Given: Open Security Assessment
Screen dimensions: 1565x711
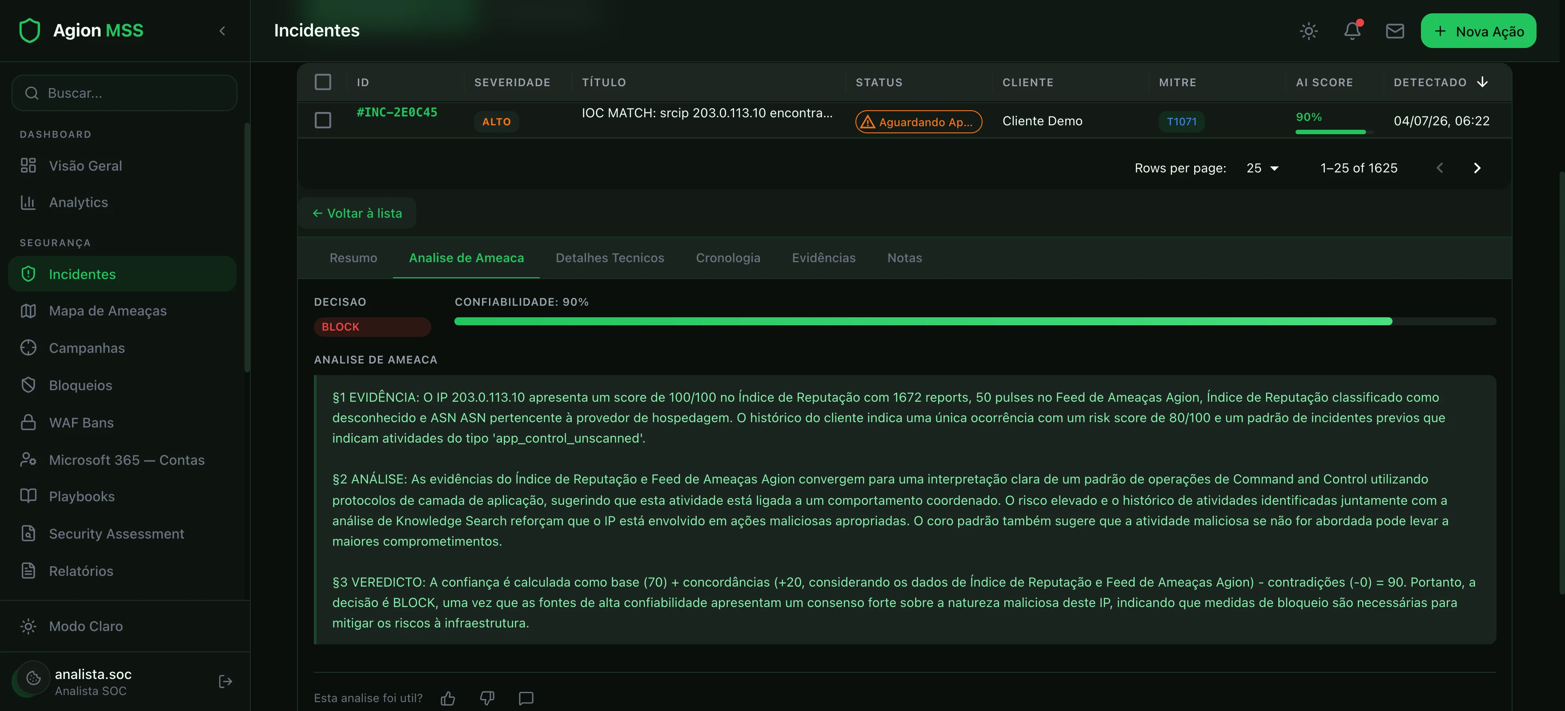Looking at the screenshot, I should 121,534.
